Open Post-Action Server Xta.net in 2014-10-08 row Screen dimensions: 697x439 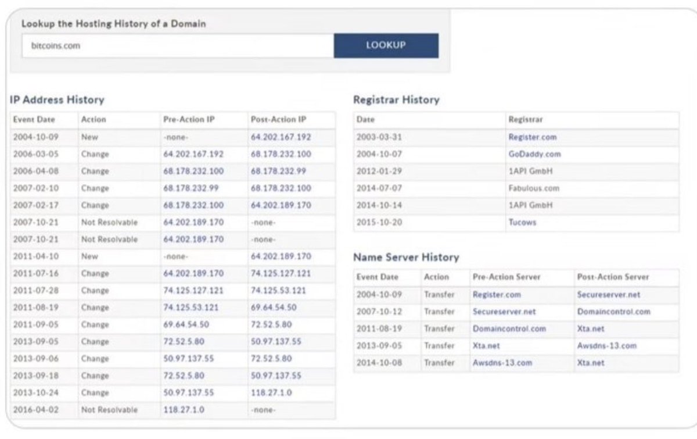coord(591,363)
